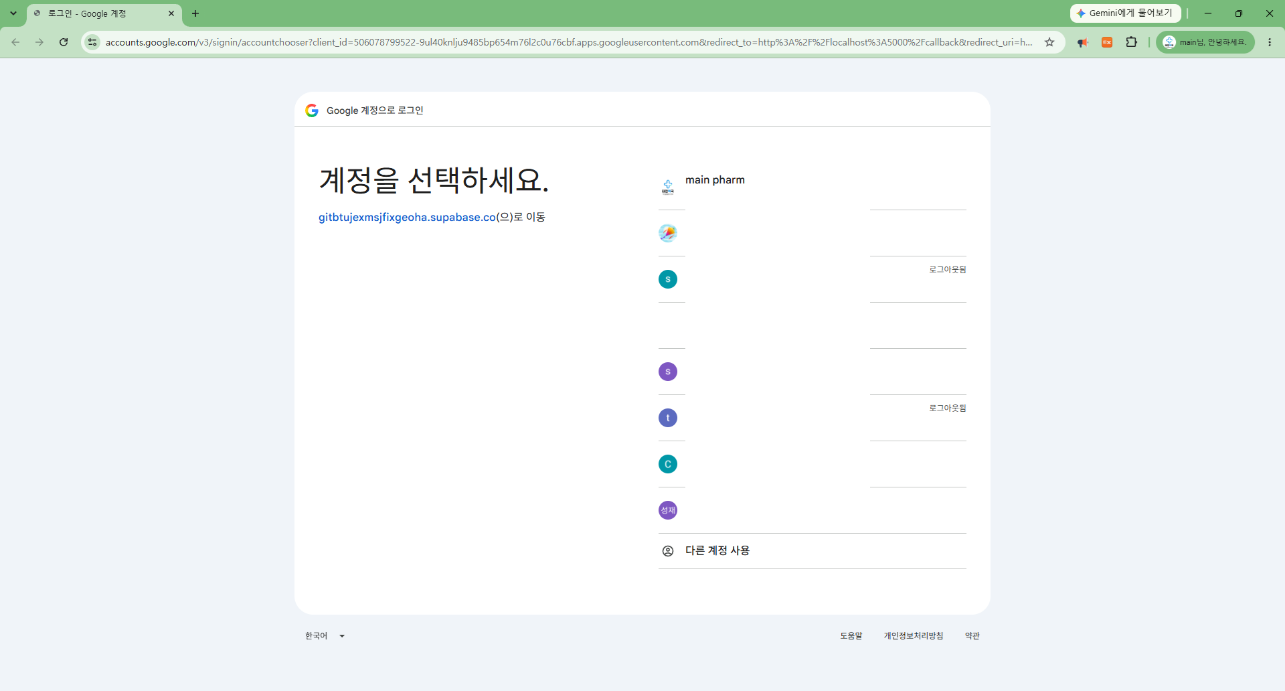The height and width of the screenshot is (691, 1285).
Task: Click the person icon beside 다른 계정 사용
Action: [x=668, y=551]
